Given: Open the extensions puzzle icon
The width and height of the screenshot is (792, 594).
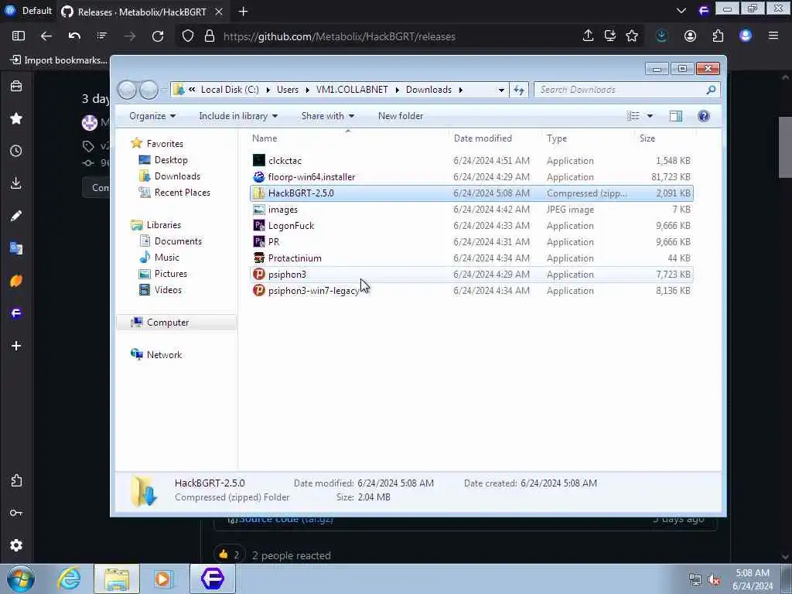Looking at the screenshot, I should point(718,36).
